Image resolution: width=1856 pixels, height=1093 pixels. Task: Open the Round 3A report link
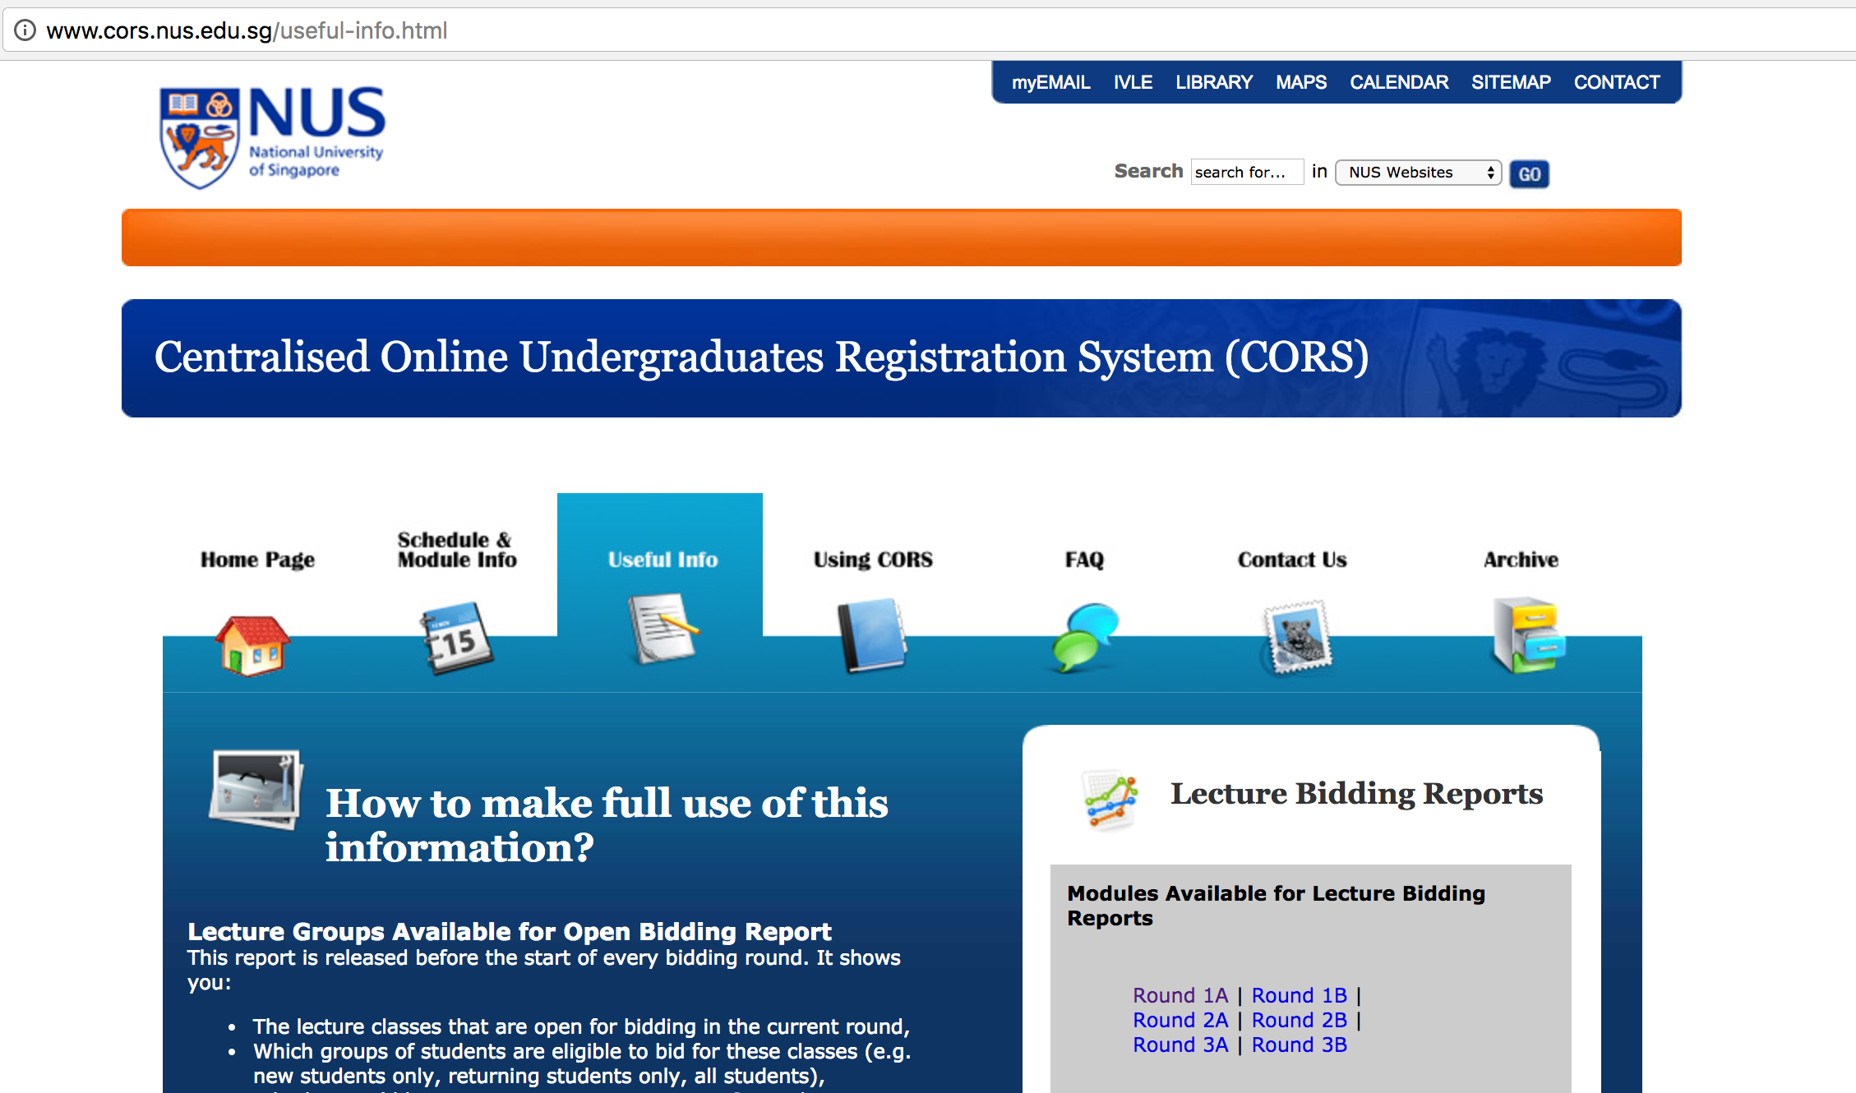[1180, 1045]
